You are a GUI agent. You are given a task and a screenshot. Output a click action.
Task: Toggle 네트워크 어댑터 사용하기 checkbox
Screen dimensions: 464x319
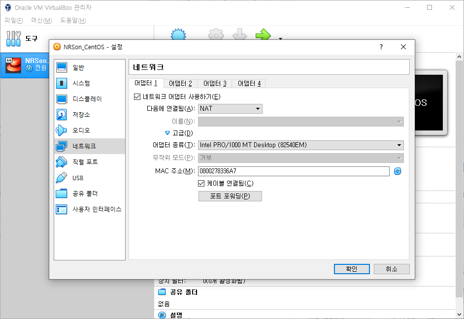[137, 96]
